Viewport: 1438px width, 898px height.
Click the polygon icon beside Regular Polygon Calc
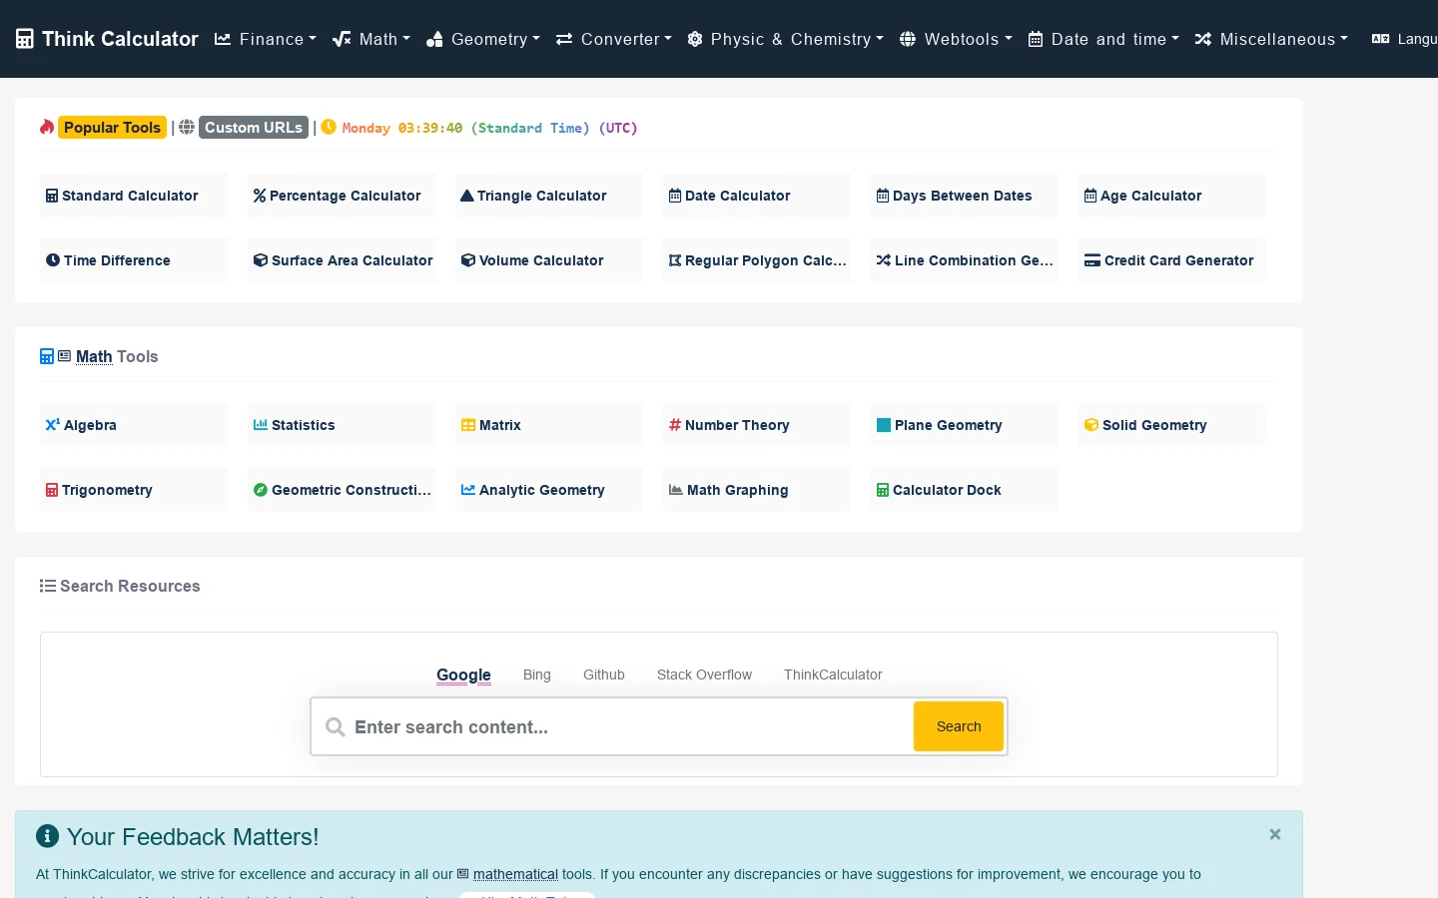(675, 260)
